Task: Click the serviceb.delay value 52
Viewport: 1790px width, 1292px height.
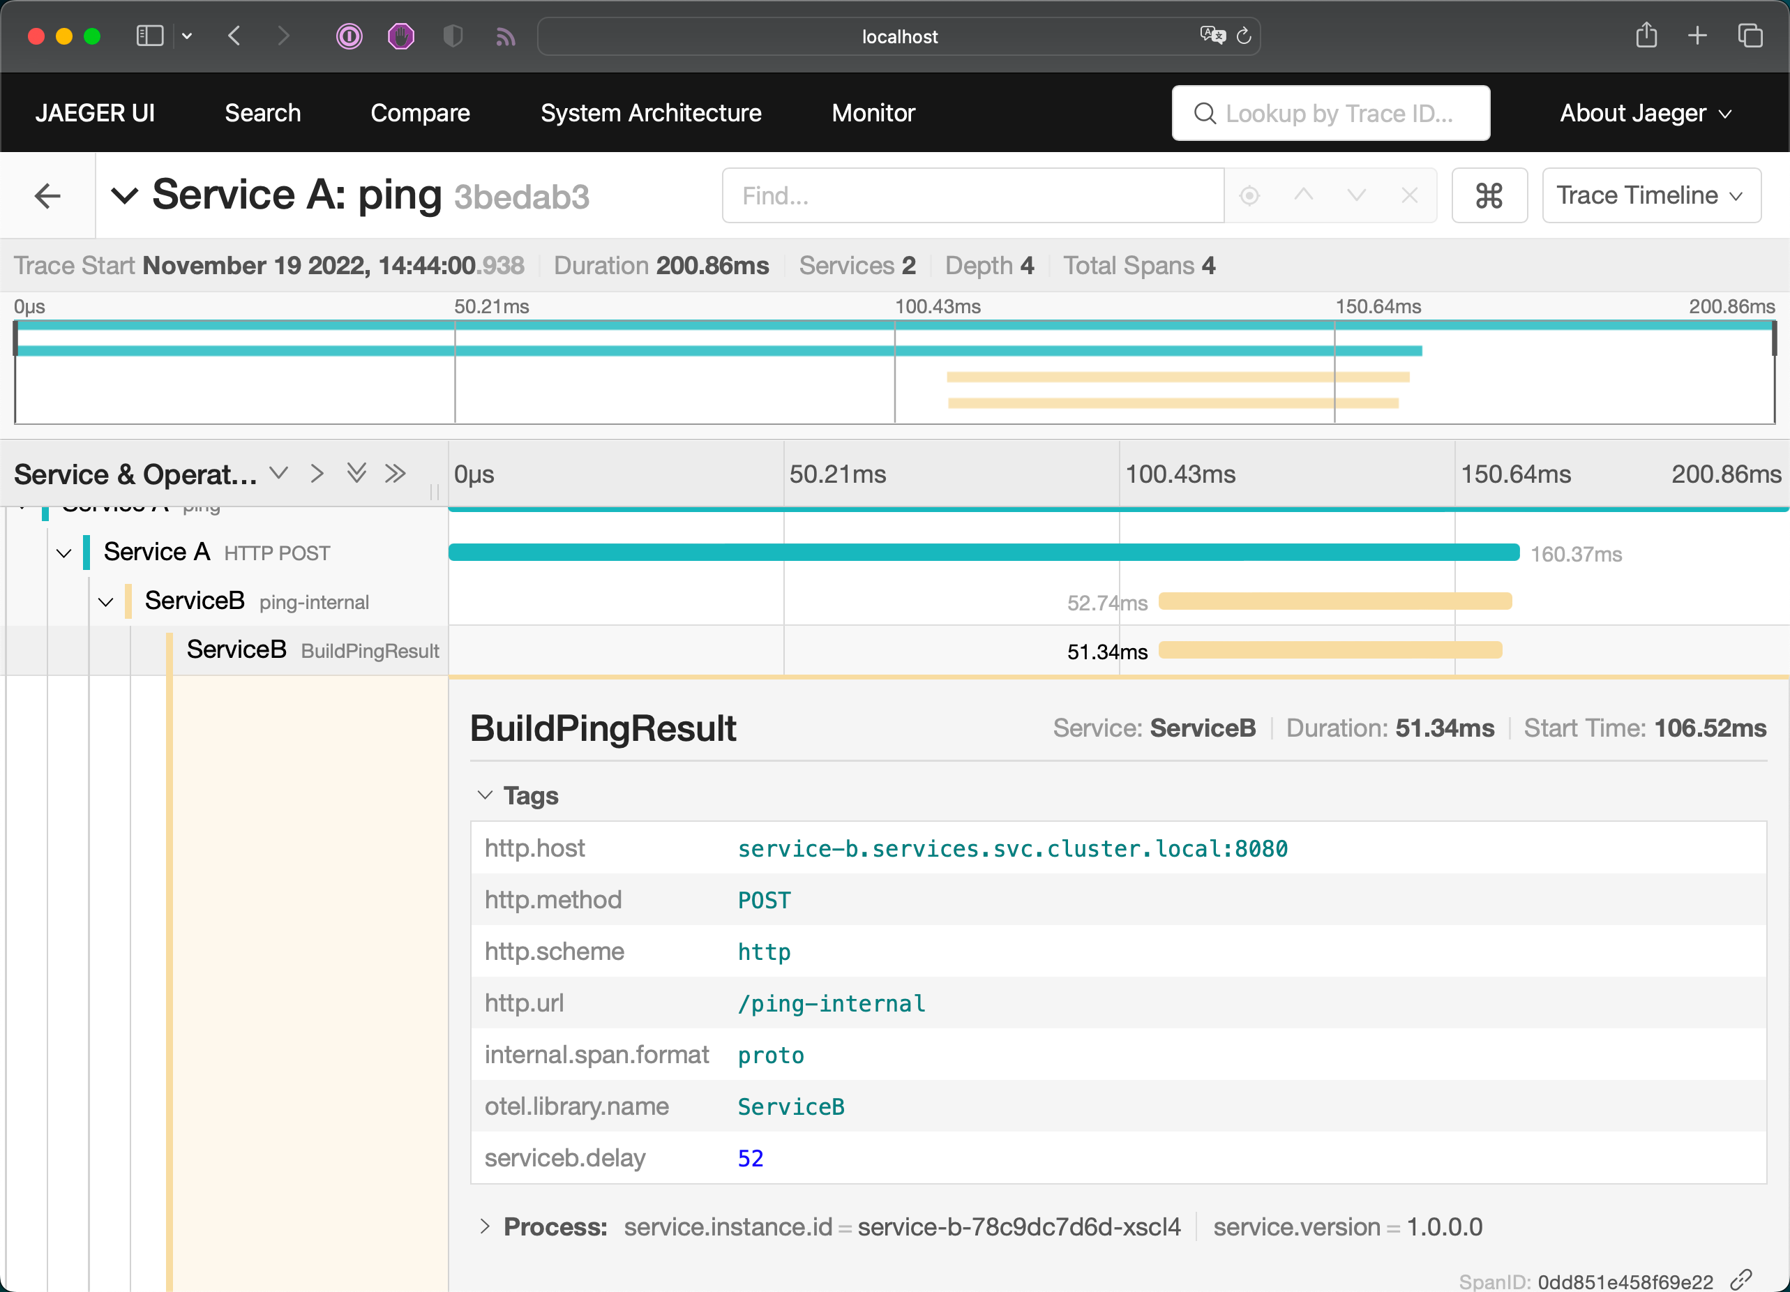Action: pos(750,1158)
